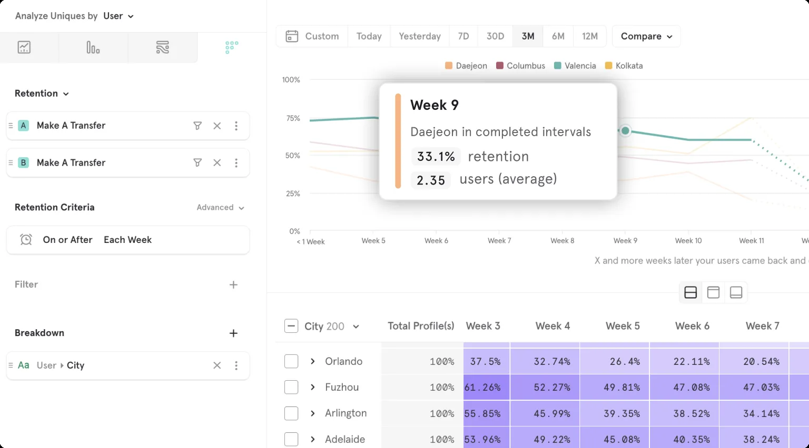Viewport: 809px width, 448px height.
Task: Select the 7D date range
Action: (463, 36)
